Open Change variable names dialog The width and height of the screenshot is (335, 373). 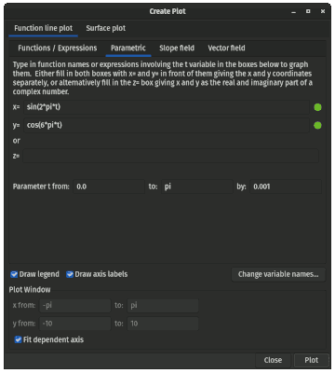point(278,274)
